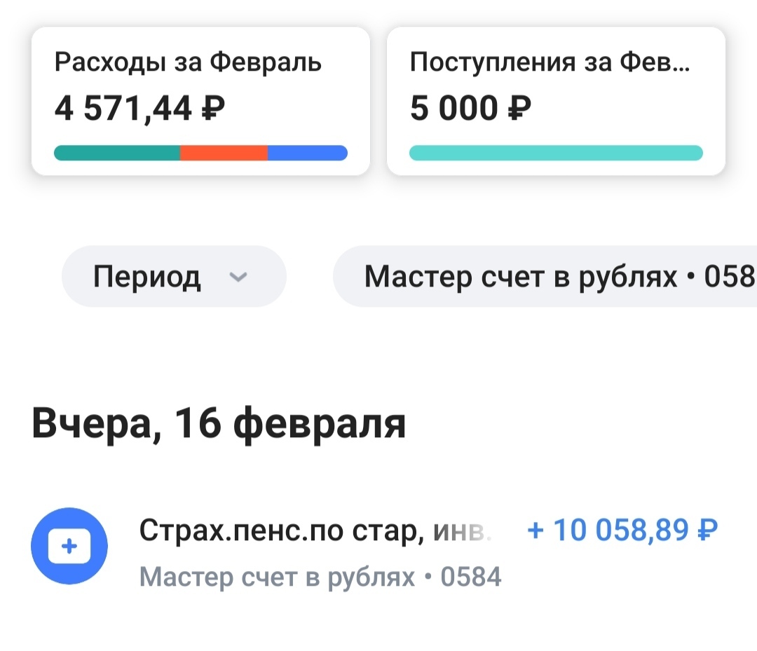Click the blue pension transaction icon
This screenshot has height=651, width=757.
pos(69,547)
